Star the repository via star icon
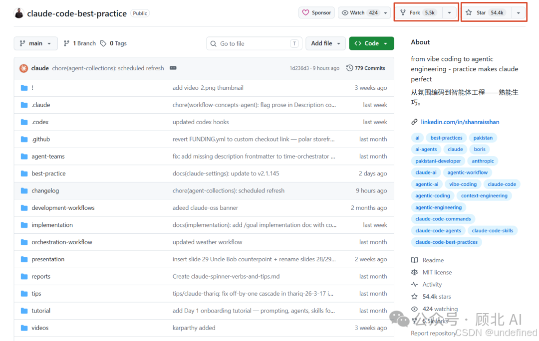539x341 pixels. (x=469, y=12)
